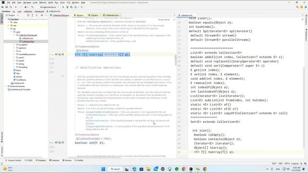This screenshot has height=173, width=308.
Task: Click the Stop icon in toolbar
Action: (82, 7)
